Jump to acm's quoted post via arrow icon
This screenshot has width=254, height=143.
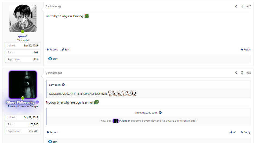point(63,85)
